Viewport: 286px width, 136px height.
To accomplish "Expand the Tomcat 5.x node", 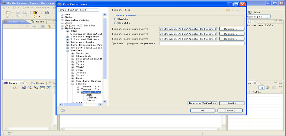I will (78, 89).
